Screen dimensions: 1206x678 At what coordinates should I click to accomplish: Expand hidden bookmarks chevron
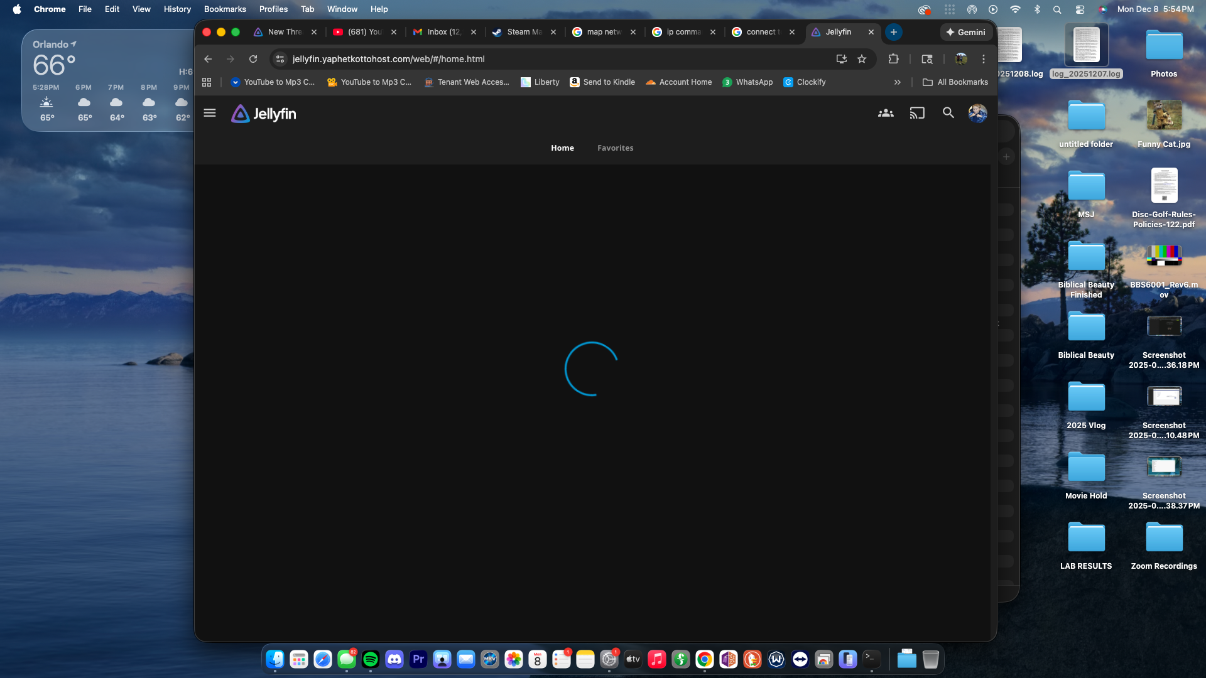coord(898,82)
